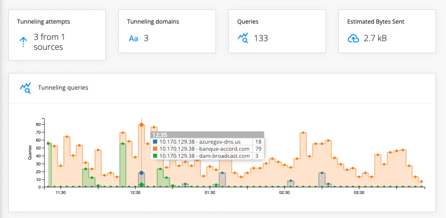This screenshot has height=218, width=446.
Task: Click the Tunneling domains card title
Action: [153, 22]
